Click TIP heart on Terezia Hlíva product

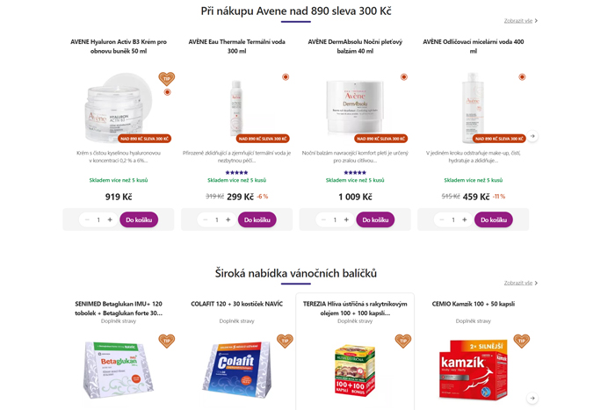[x=402, y=341]
